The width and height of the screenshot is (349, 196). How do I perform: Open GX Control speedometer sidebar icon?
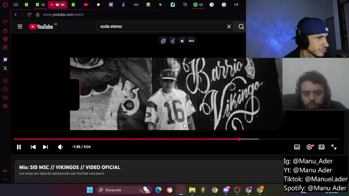5,22
